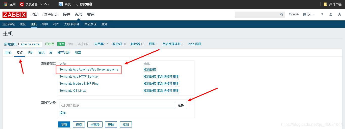Viewport: 345px width, 129px height.
Task: Open 触发器 19 link
Action: point(137,44)
